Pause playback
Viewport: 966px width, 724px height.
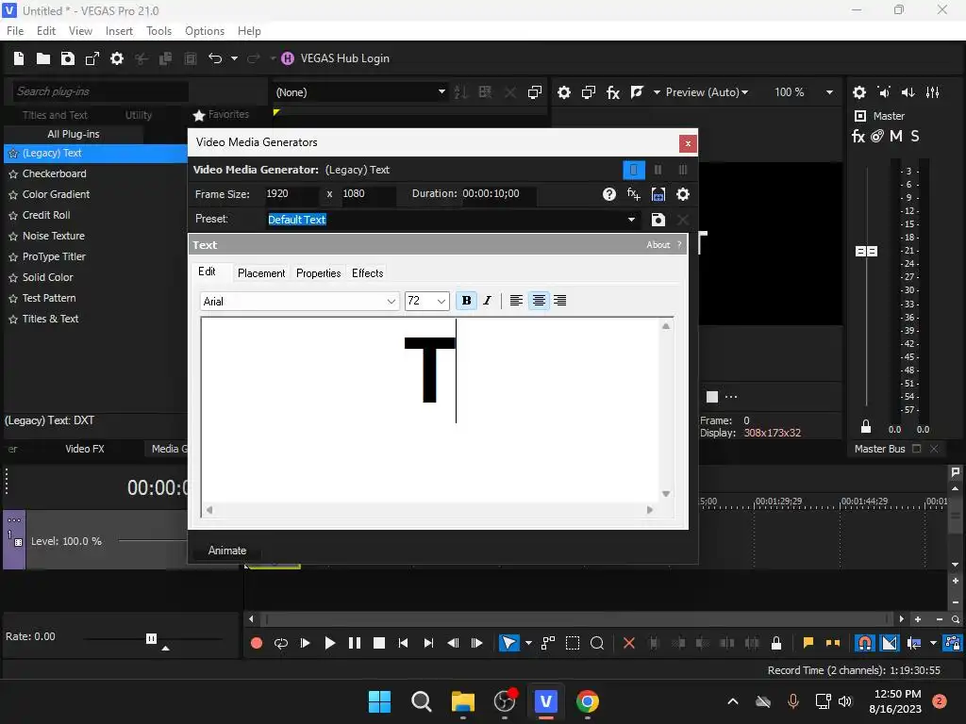(355, 643)
